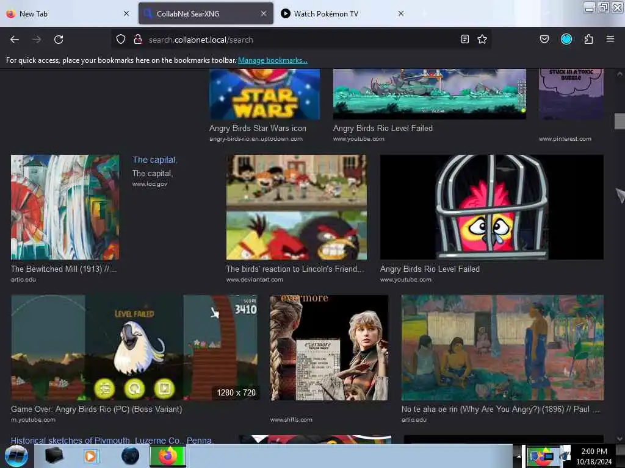Open the dark globe taskbar icon
The width and height of the screenshot is (625, 468).
pos(130,456)
